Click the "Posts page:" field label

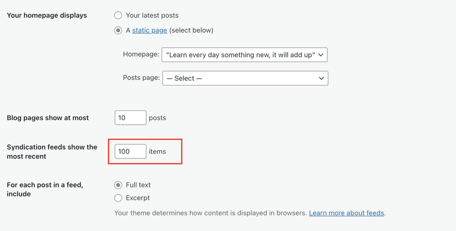141,78
